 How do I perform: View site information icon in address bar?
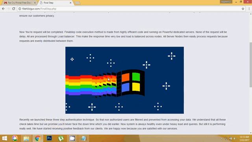[20, 9]
